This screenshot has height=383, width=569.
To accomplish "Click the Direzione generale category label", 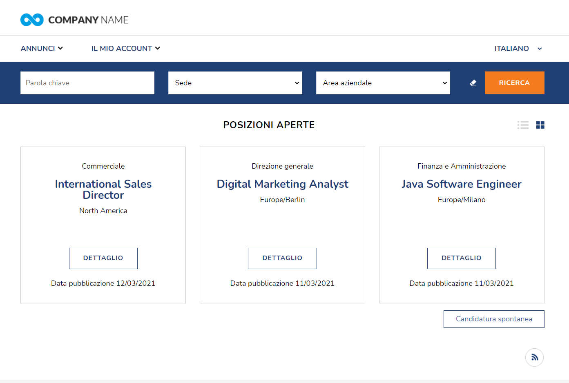I will pyautogui.click(x=282, y=166).
